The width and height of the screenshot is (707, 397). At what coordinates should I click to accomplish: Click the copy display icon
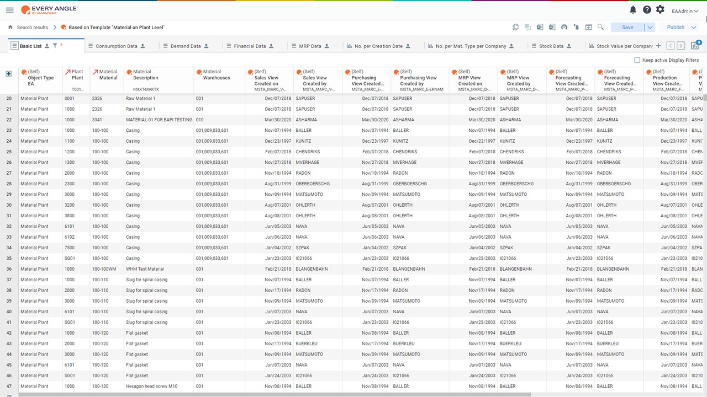tap(516, 27)
